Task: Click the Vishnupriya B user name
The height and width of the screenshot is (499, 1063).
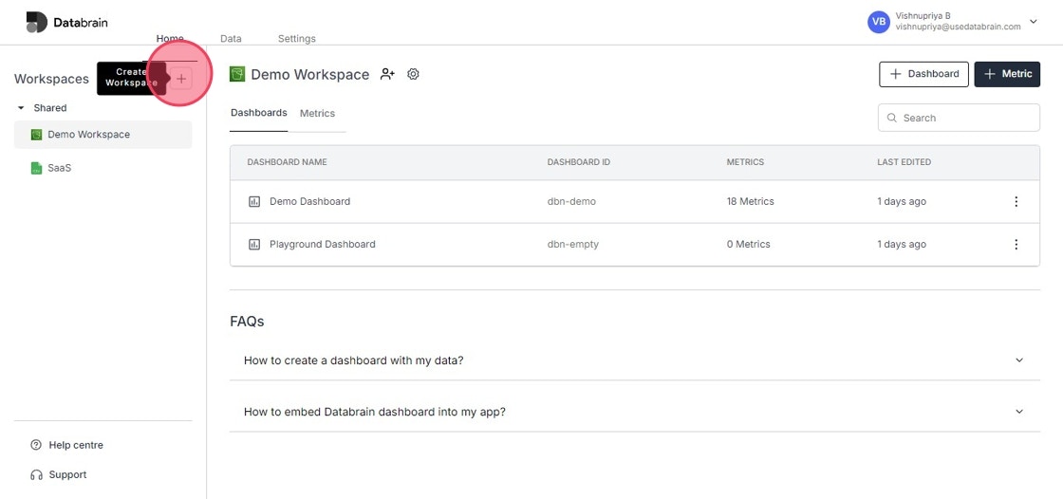Action: [x=923, y=15]
